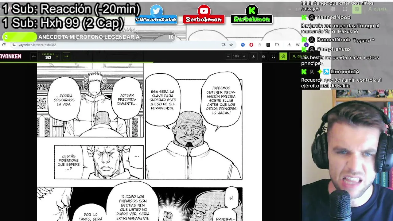Enter fullscreen mode in the reader
Viewport: 393px width, 221px height.
coord(274,56)
